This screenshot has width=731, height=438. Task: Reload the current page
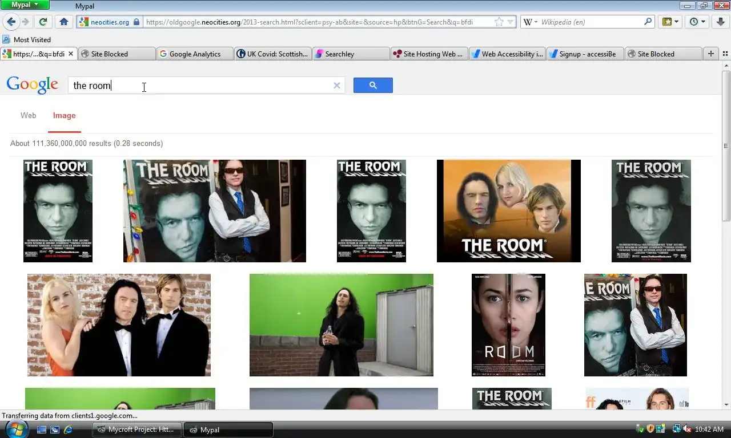pyautogui.click(x=43, y=22)
